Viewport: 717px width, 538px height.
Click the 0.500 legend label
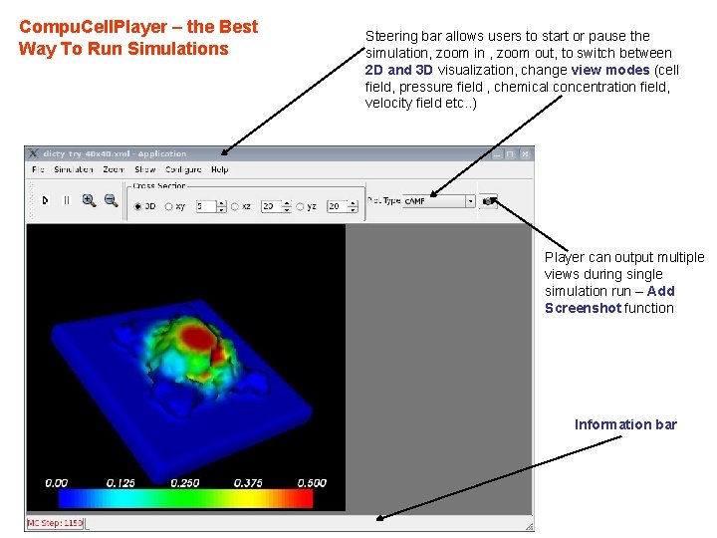pyautogui.click(x=312, y=483)
